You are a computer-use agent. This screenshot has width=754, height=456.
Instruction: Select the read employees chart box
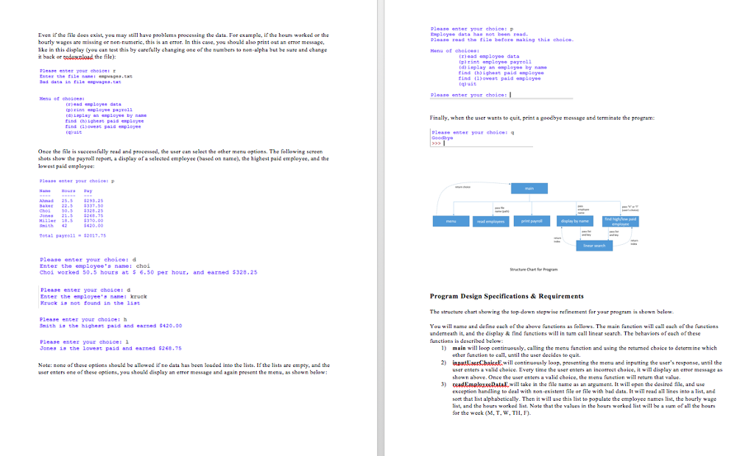click(x=491, y=221)
